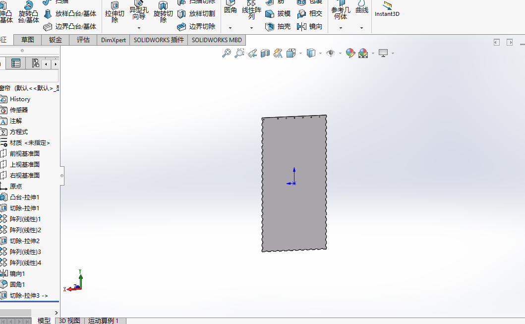525x324 pixels.
Task: Click the View Orientation cube icon
Action: (291, 53)
